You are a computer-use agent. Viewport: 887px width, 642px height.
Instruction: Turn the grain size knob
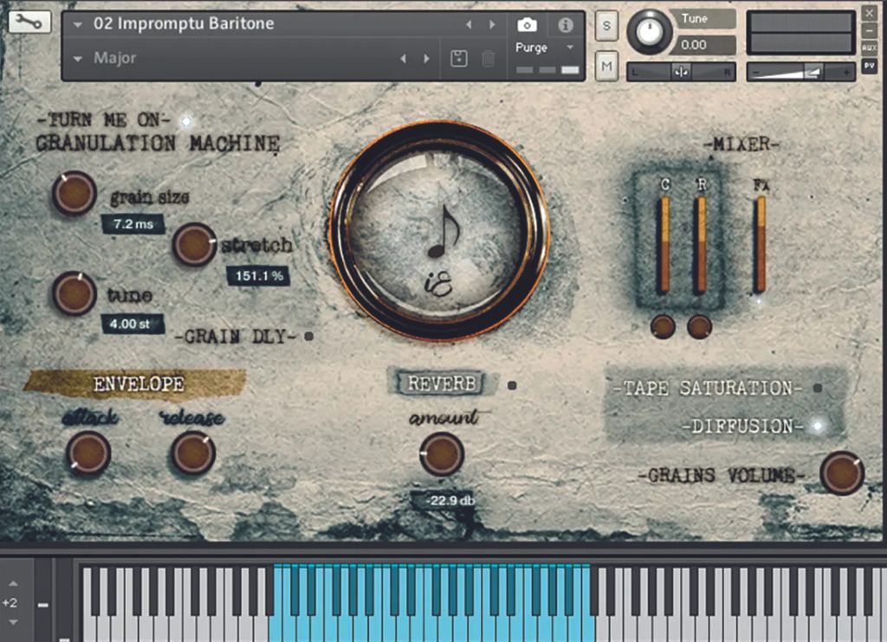pos(74,192)
